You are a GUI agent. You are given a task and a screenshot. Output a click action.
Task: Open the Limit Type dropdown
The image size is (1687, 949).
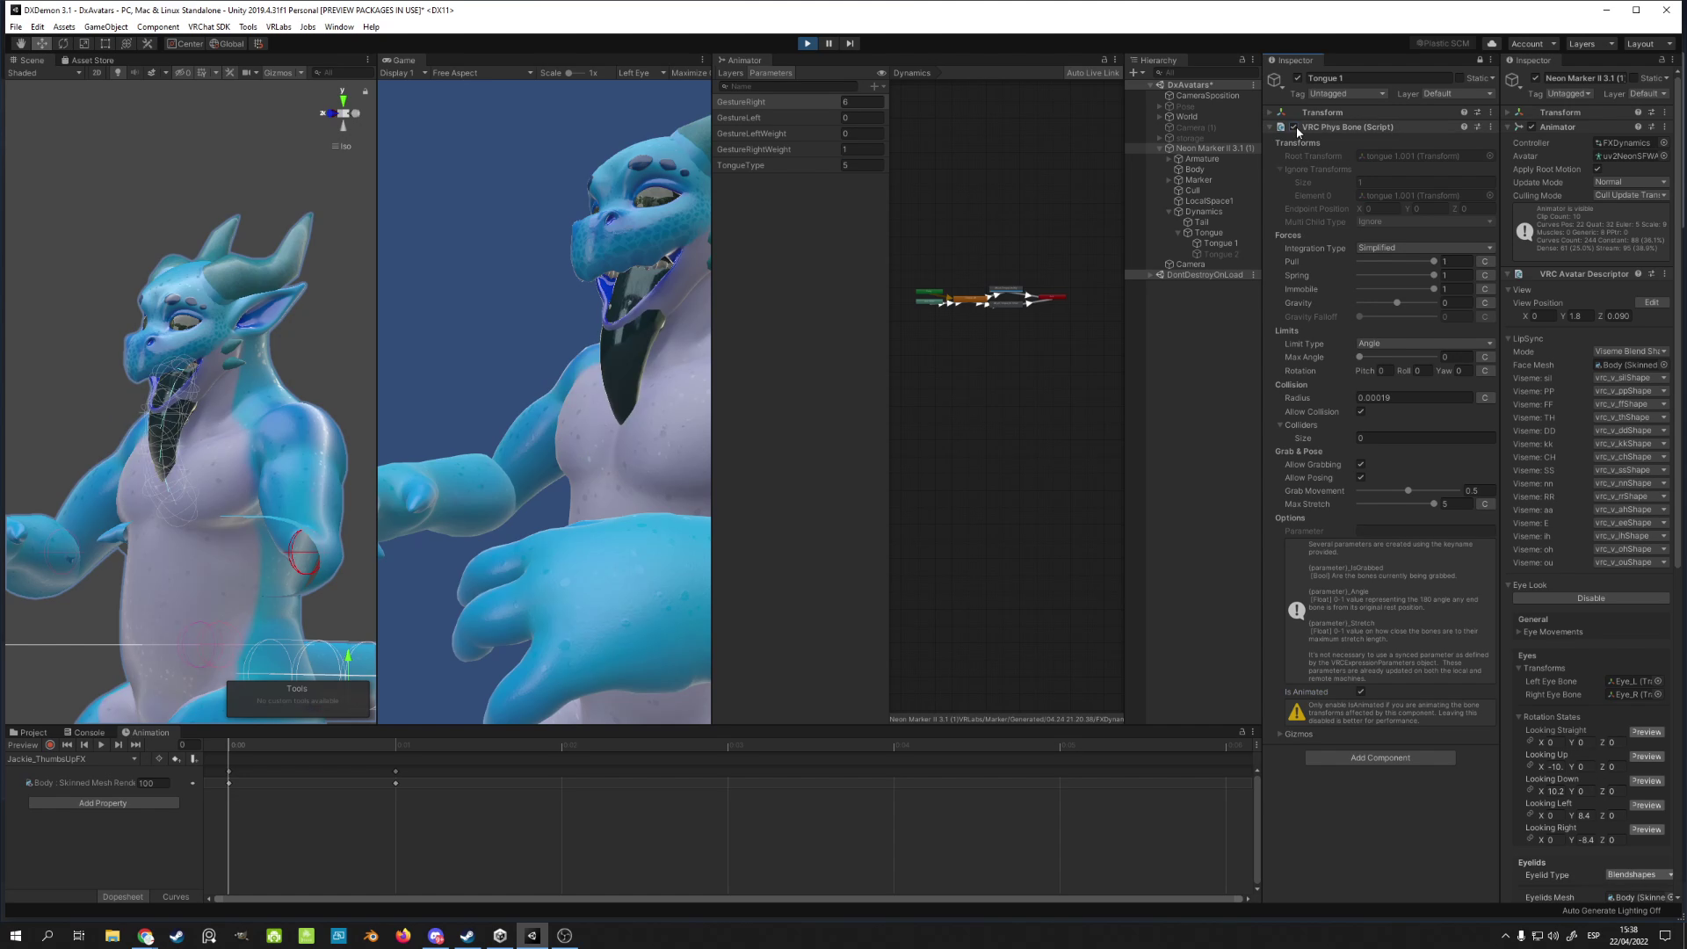1425,344
